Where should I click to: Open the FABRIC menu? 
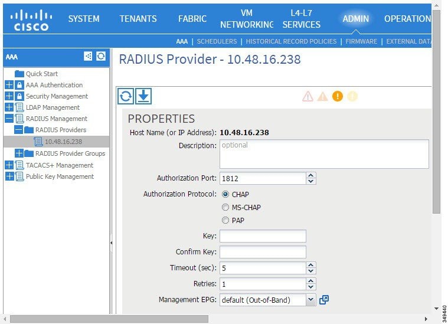click(192, 19)
